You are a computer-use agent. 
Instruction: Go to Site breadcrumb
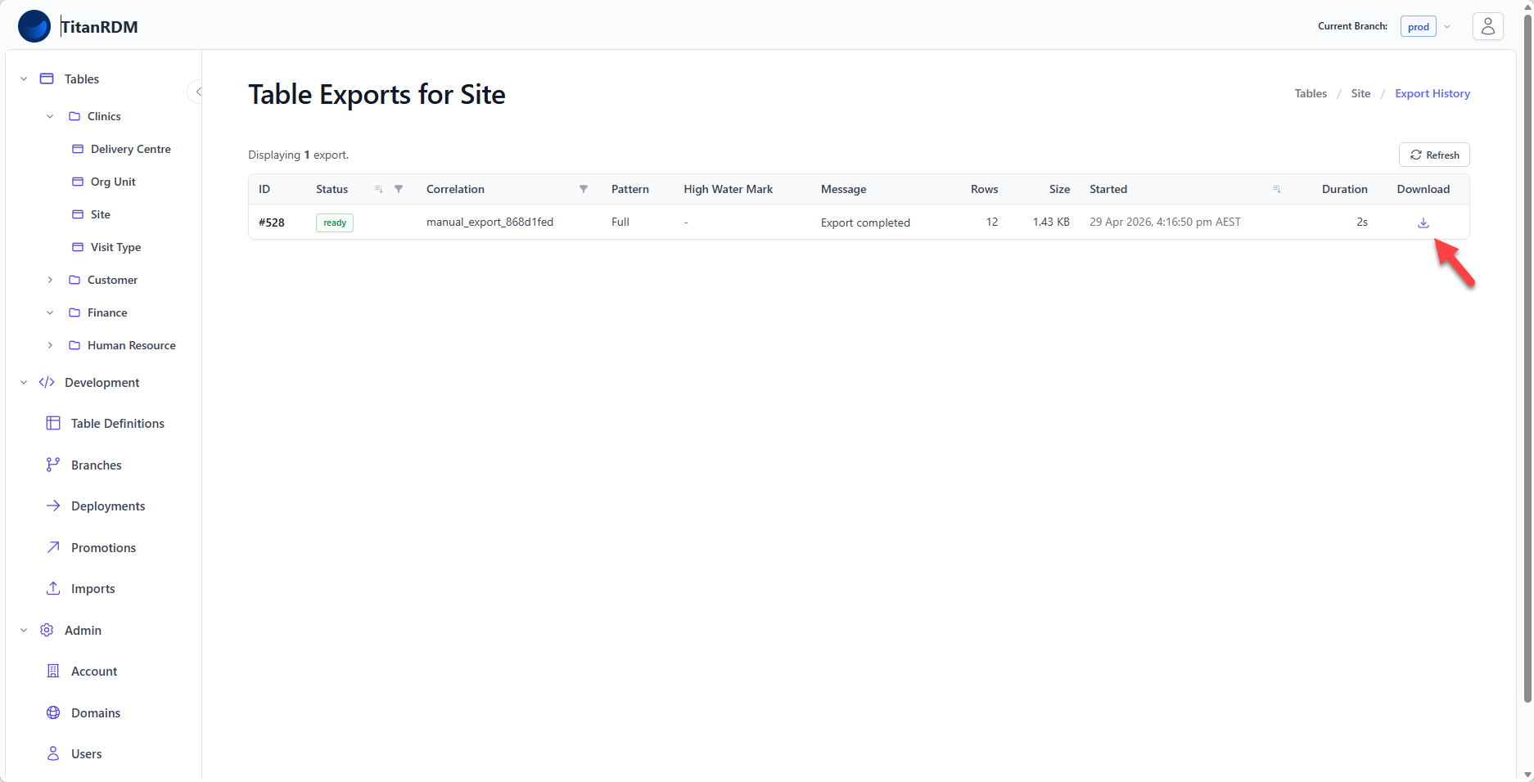coord(1360,93)
